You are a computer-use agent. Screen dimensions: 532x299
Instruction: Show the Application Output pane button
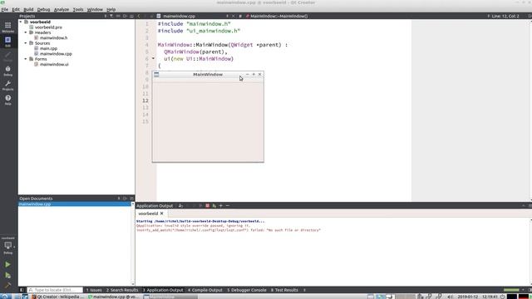[163, 290]
